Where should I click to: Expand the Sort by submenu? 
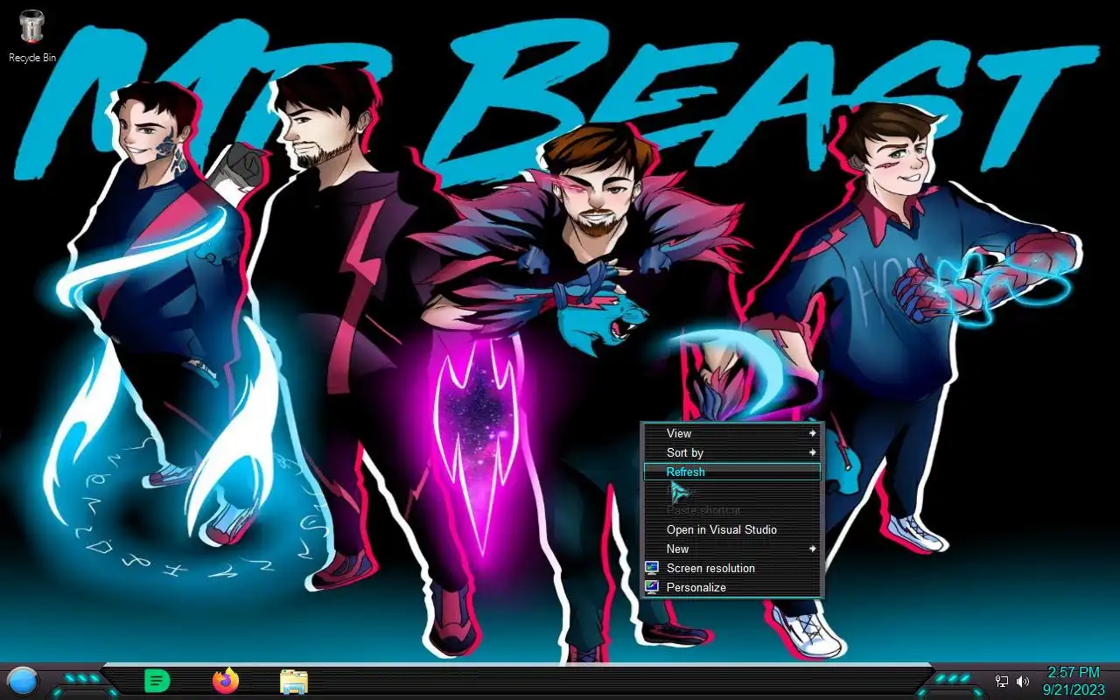[x=731, y=452]
